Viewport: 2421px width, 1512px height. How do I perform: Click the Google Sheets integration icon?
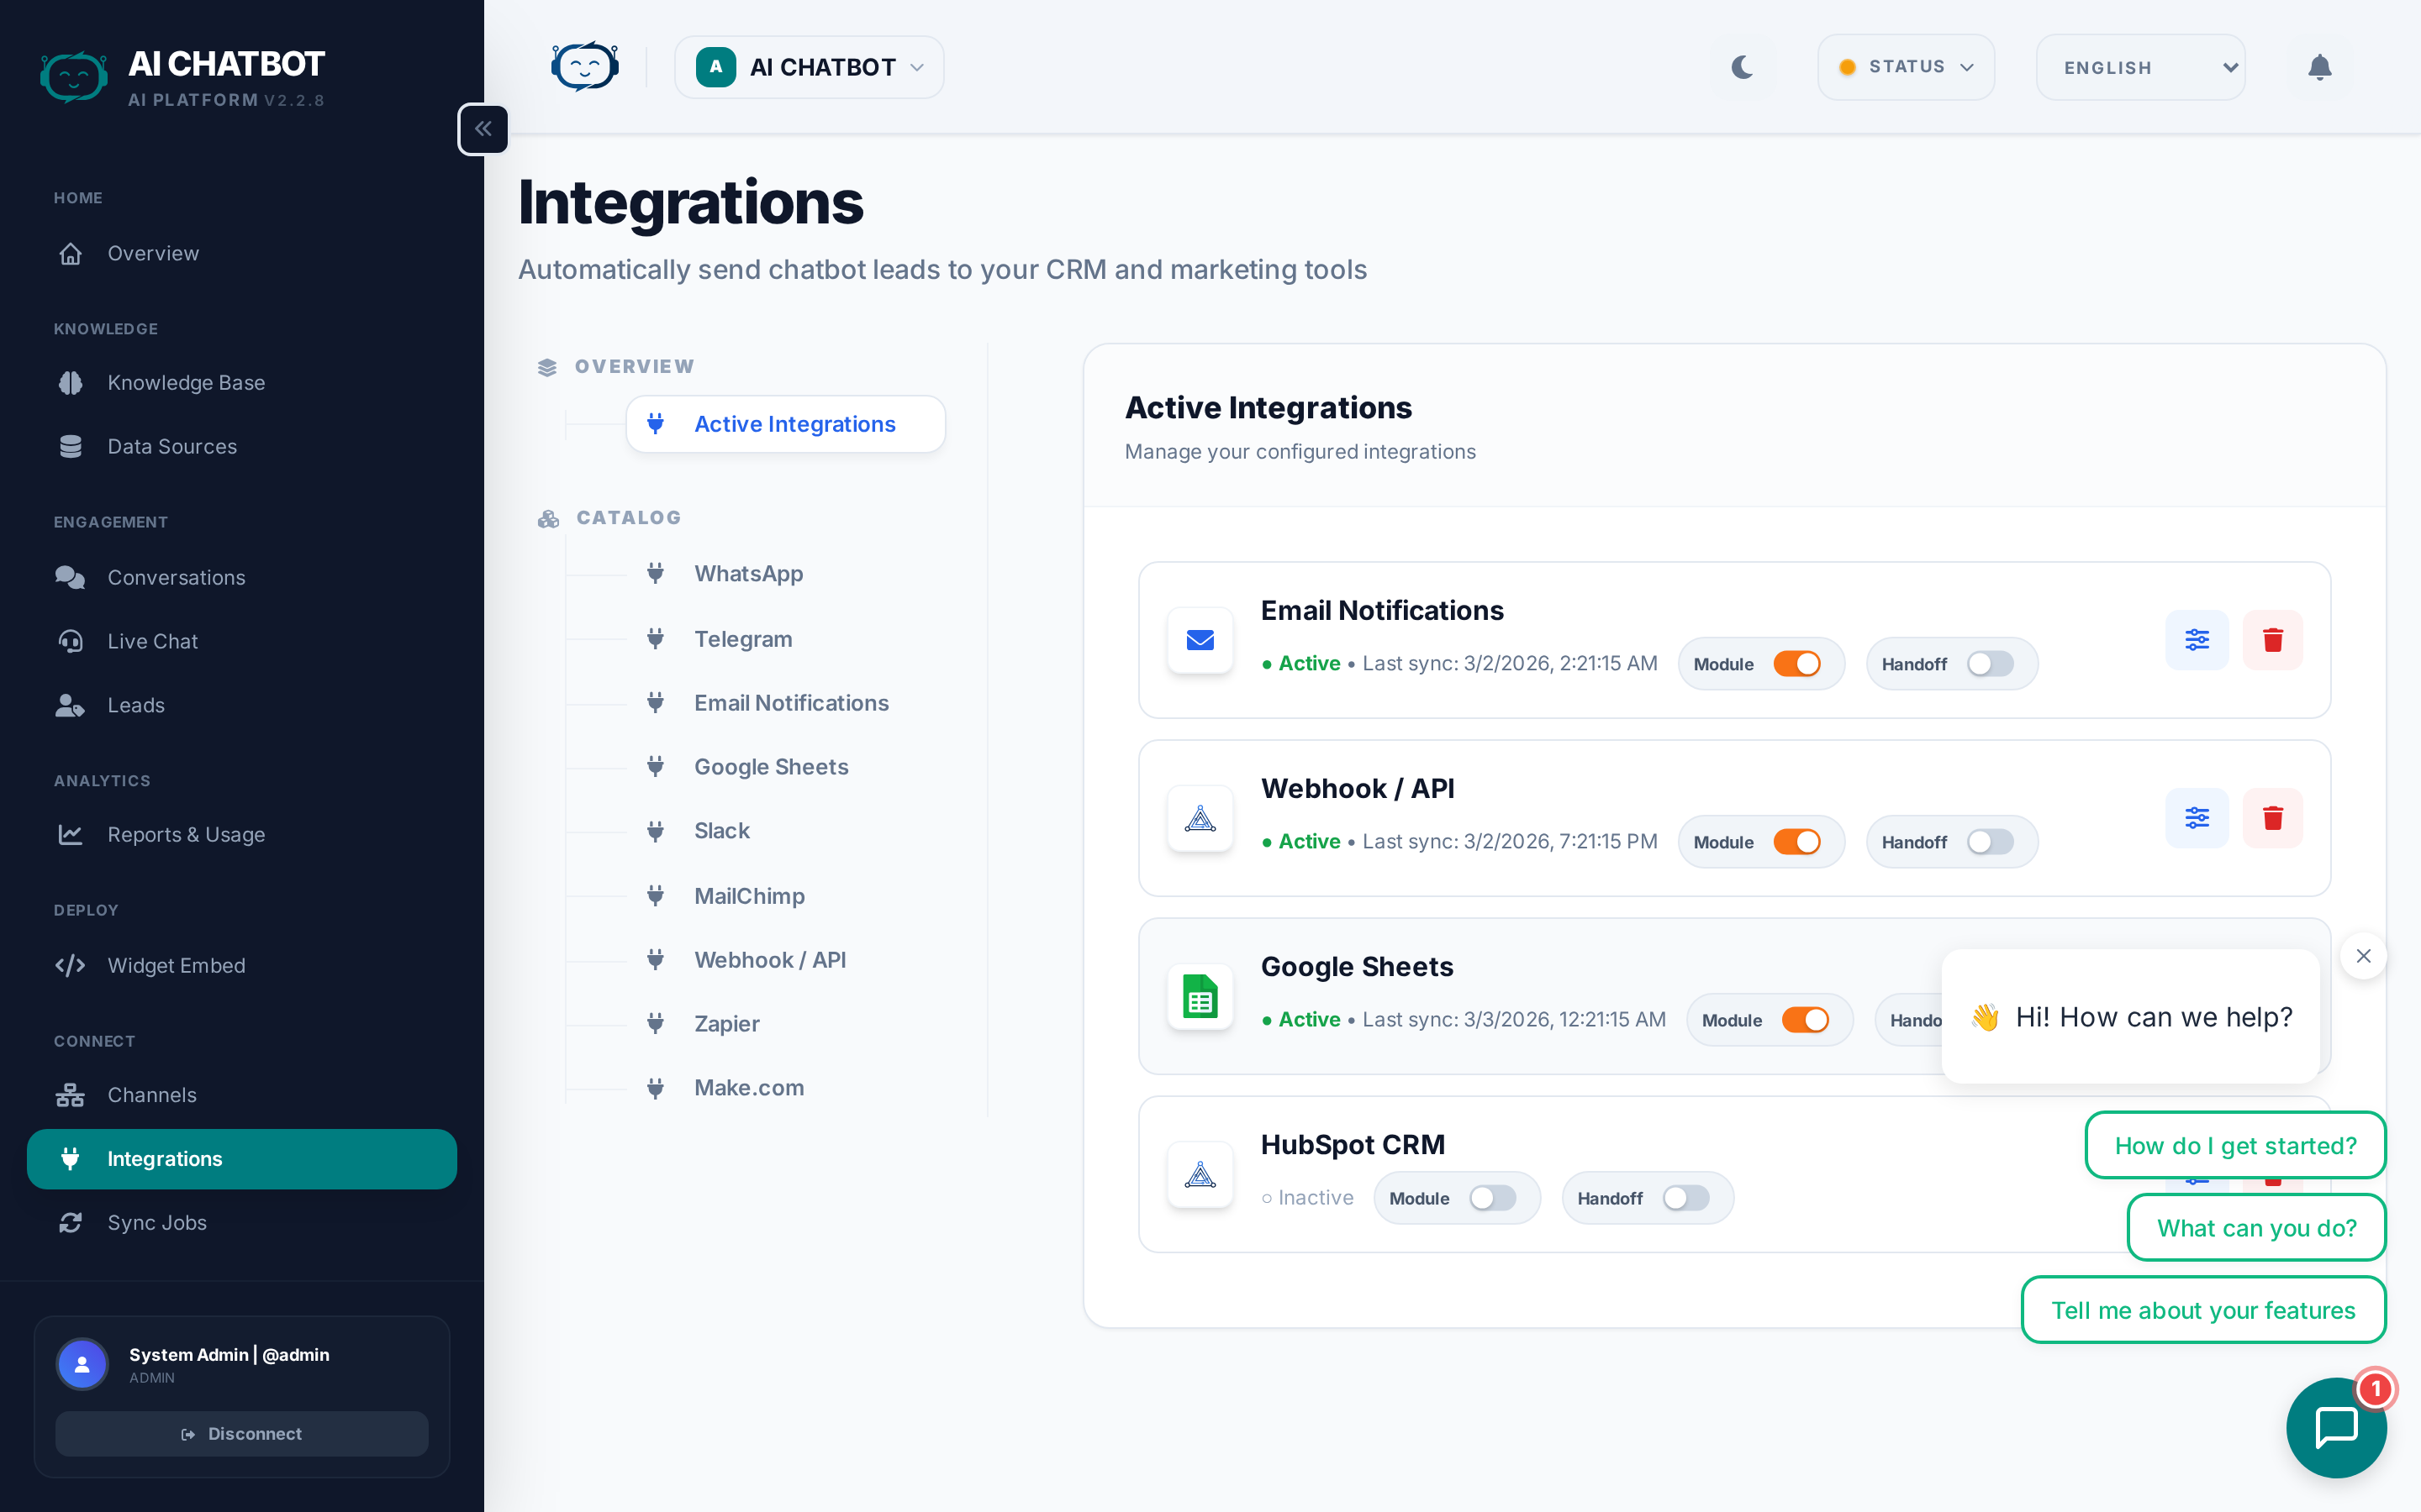tap(1200, 996)
